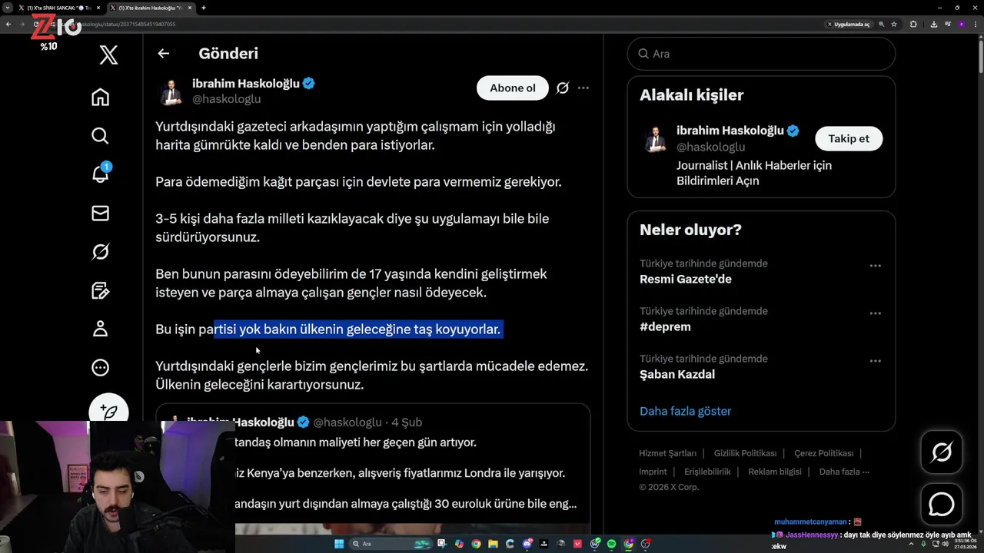
Task: Open the purple browser profile avatar
Action: coord(962,25)
